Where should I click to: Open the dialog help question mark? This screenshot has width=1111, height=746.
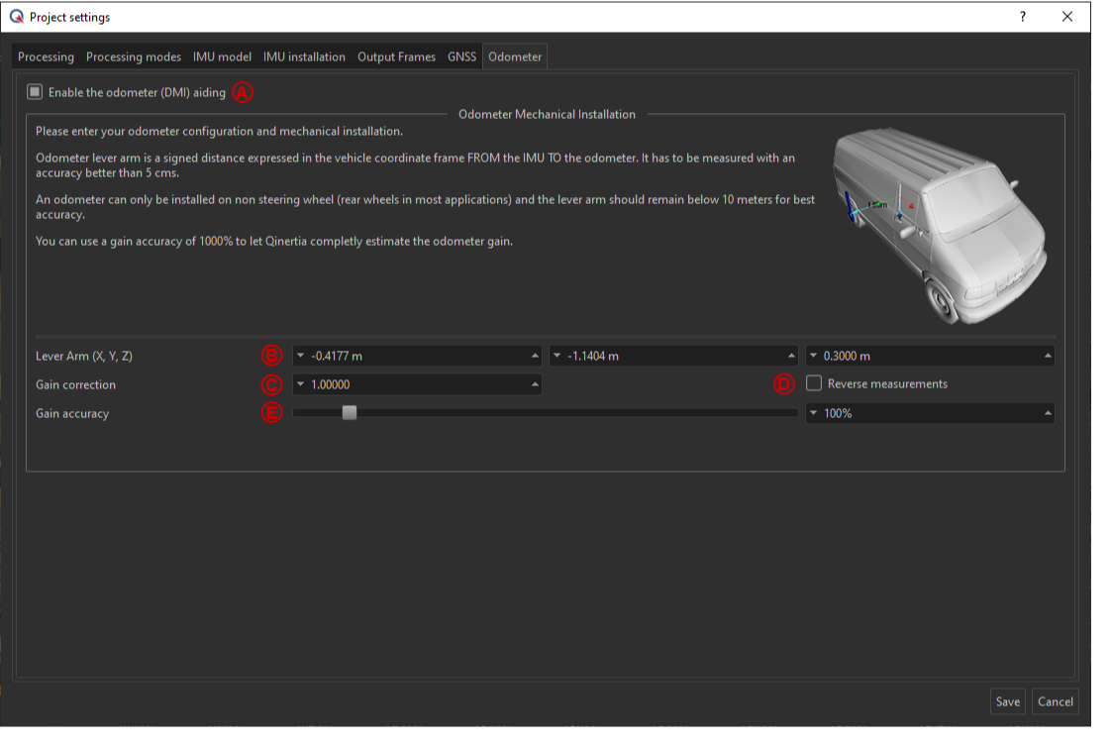coord(1023,16)
